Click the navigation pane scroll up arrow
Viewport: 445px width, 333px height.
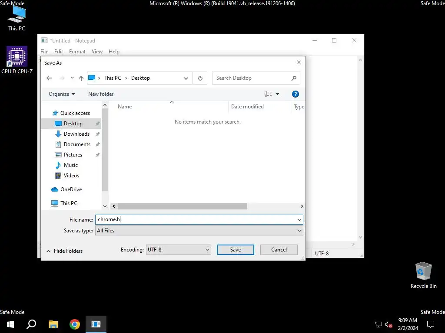point(105,105)
